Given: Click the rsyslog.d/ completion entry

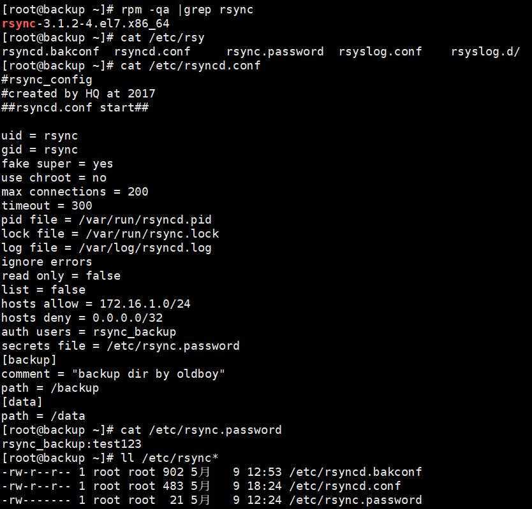Looking at the screenshot, I should coord(485,52).
